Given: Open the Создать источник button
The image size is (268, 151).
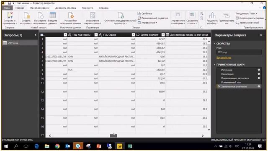Looking at the screenshot, I should coord(26,18).
